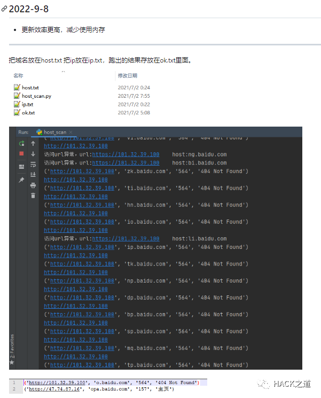Open URL link in mq.baidu.com result row
The image size is (321, 398).
click(x=82, y=348)
